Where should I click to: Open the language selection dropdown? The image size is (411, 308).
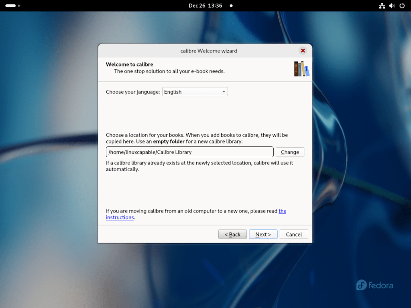(x=195, y=91)
